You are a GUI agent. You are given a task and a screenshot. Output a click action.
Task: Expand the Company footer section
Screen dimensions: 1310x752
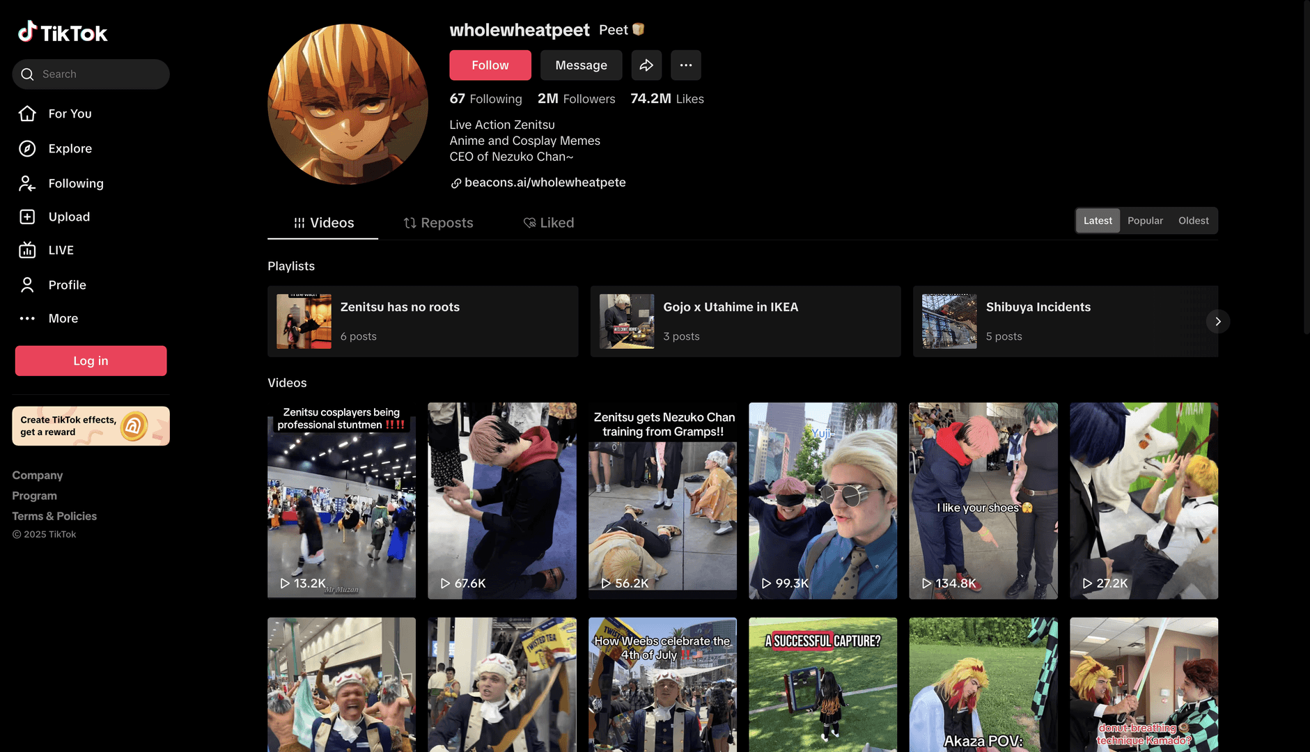38,476
